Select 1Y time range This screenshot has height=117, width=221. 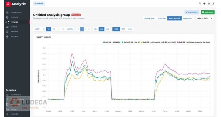tap(58, 29)
